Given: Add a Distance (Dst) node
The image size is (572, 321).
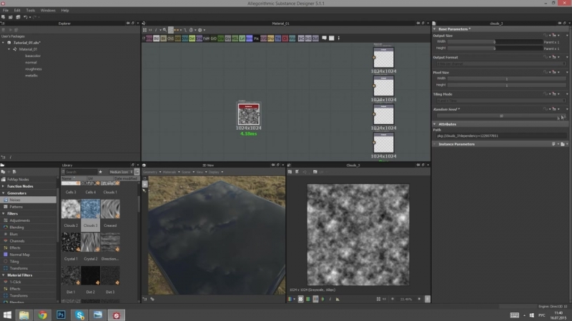Looking at the screenshot, I should (192, 39).
